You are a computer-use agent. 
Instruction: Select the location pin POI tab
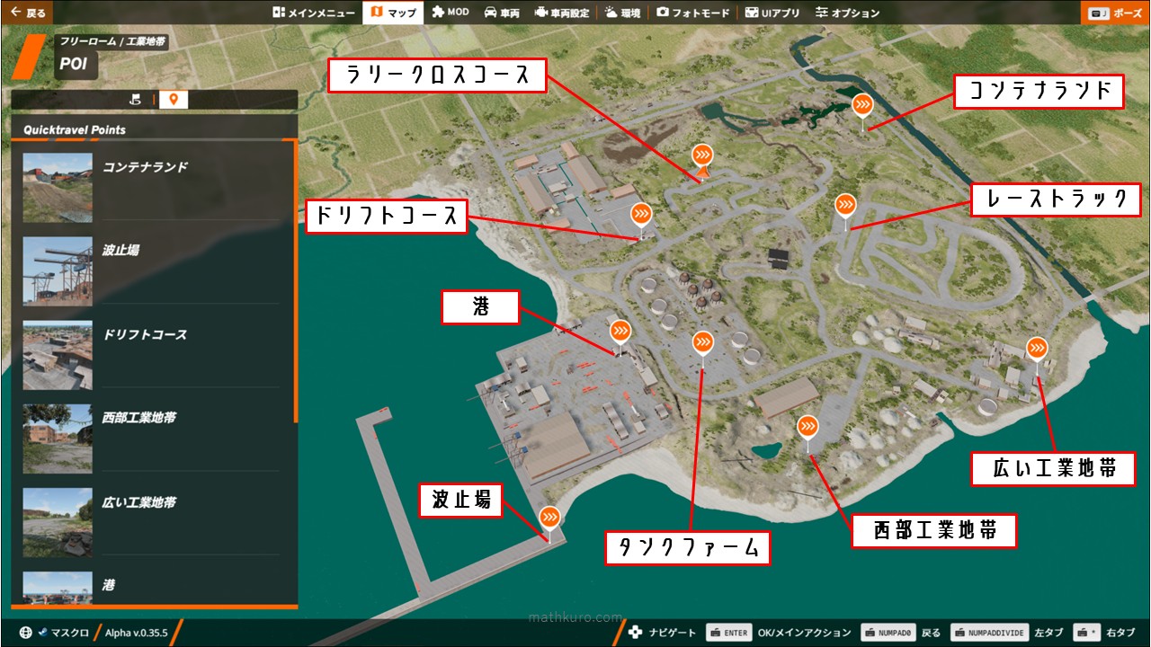point(174,100)
